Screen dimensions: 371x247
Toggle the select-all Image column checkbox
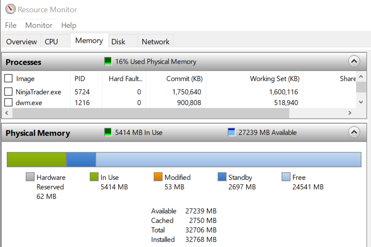pyautogui.click(x=8, y=78)
